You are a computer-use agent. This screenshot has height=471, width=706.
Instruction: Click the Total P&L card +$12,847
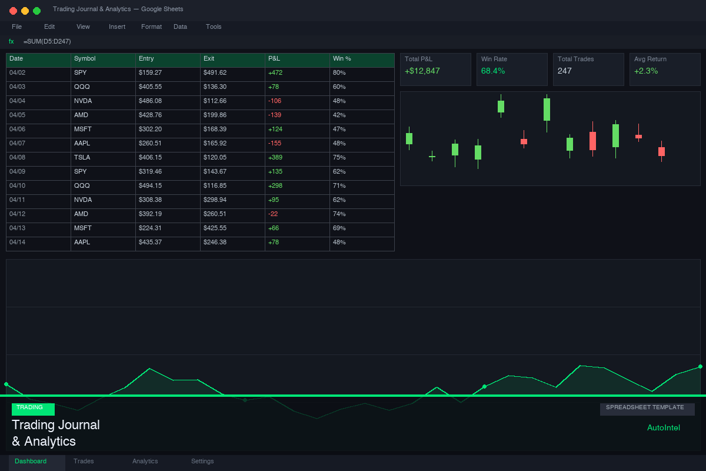pos(435,69)
